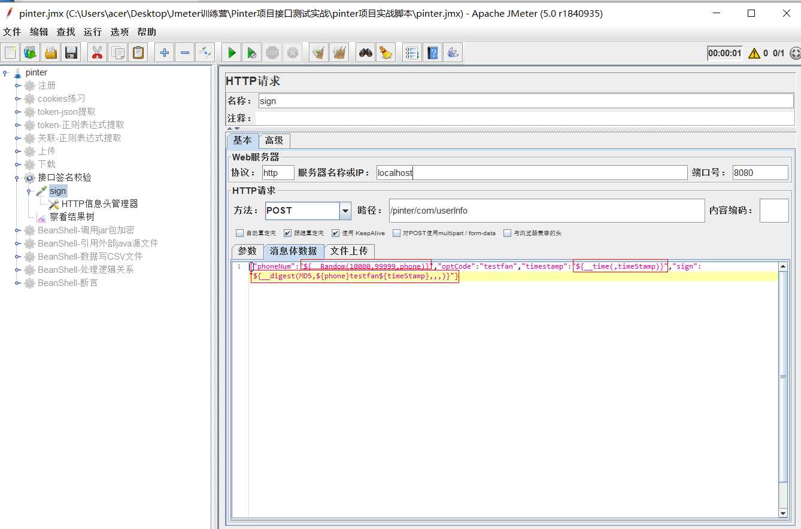Expand the token-json提取 tree node
801x529 pixels.
tap(18, 112)
